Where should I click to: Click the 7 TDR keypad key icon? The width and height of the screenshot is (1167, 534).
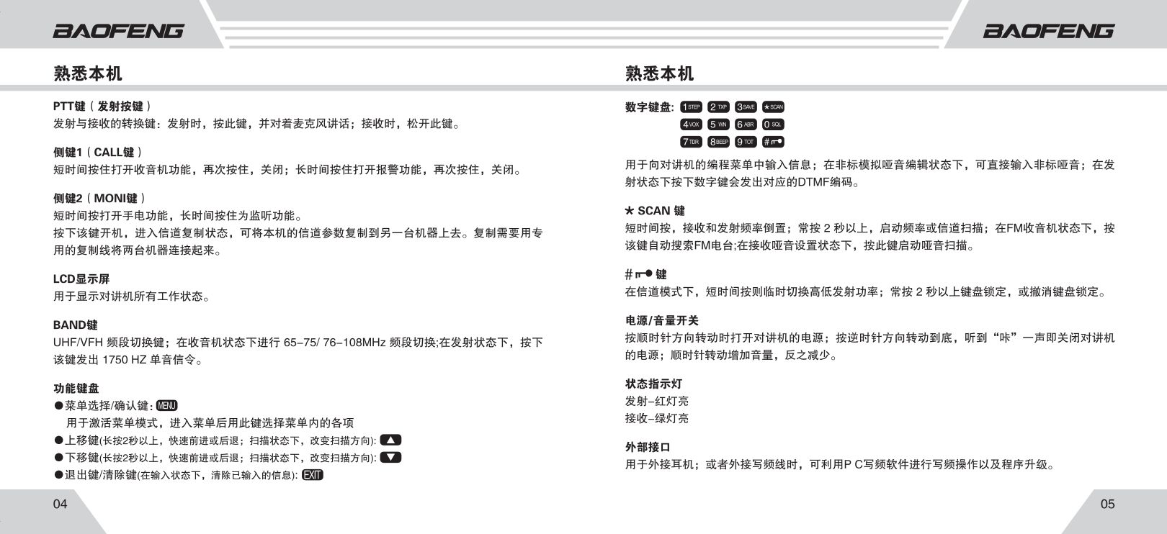pyautogui.click(x=691, y=142)
